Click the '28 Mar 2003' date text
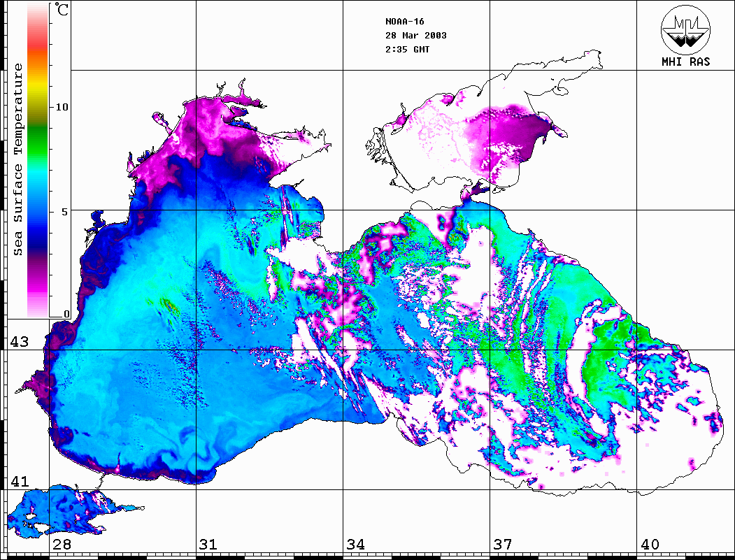735x560 pixels. (416, 36)
